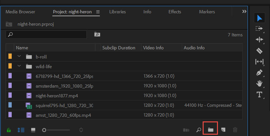Select 6718799-hd_1366_720_25fps clip name

[x=64, y=76]
